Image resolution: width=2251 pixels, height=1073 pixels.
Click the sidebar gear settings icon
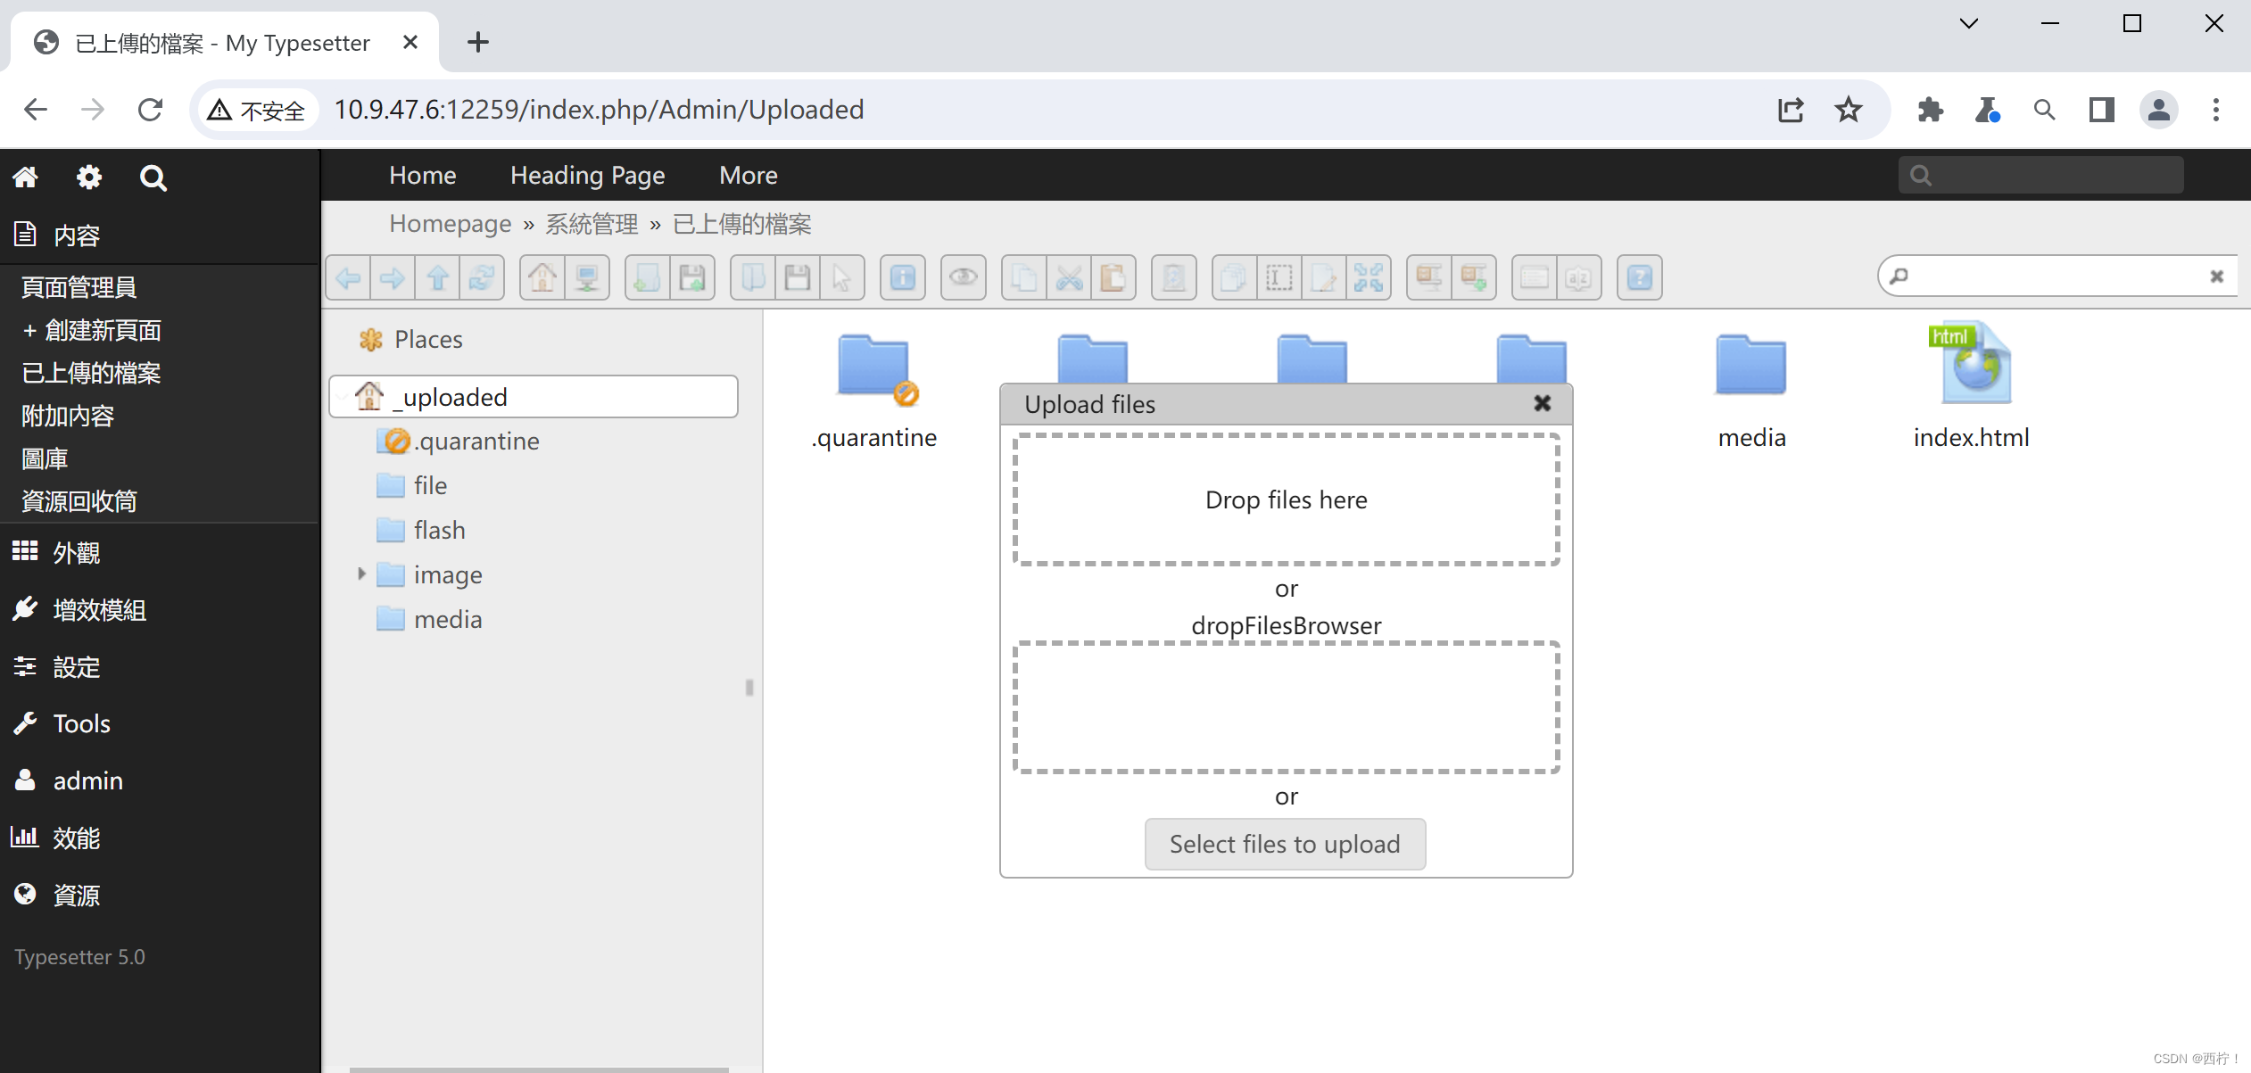click(x=89, y=177)
